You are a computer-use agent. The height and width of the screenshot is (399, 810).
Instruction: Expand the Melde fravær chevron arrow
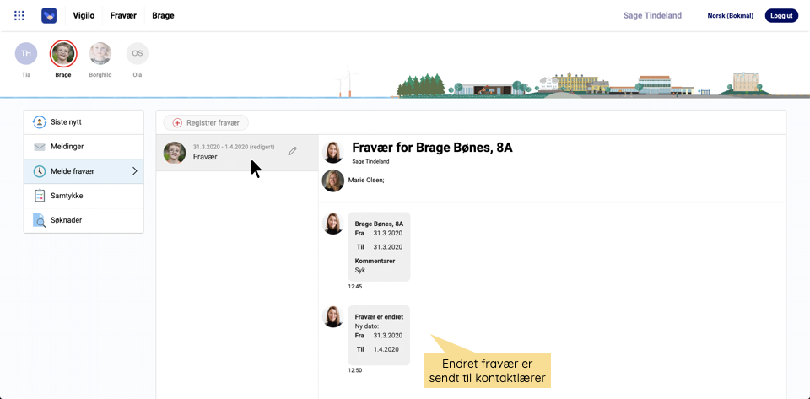click(134, 171)
